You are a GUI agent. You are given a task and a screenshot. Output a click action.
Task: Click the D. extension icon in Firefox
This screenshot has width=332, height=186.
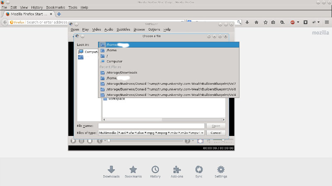[282, 22]
